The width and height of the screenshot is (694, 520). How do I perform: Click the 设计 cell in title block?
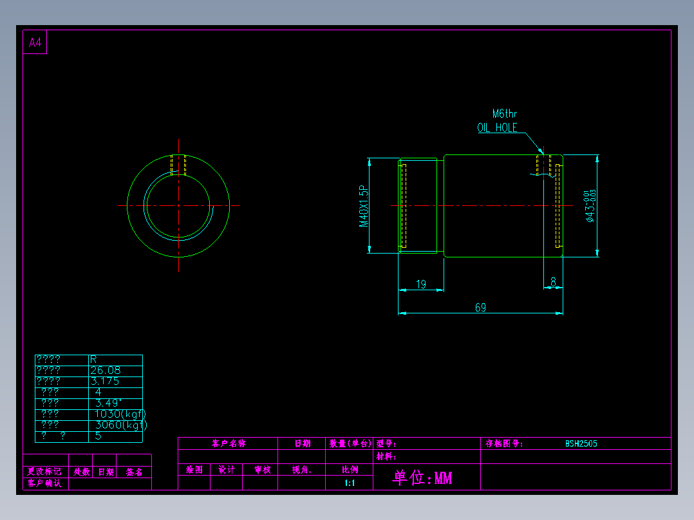[226, 470]
